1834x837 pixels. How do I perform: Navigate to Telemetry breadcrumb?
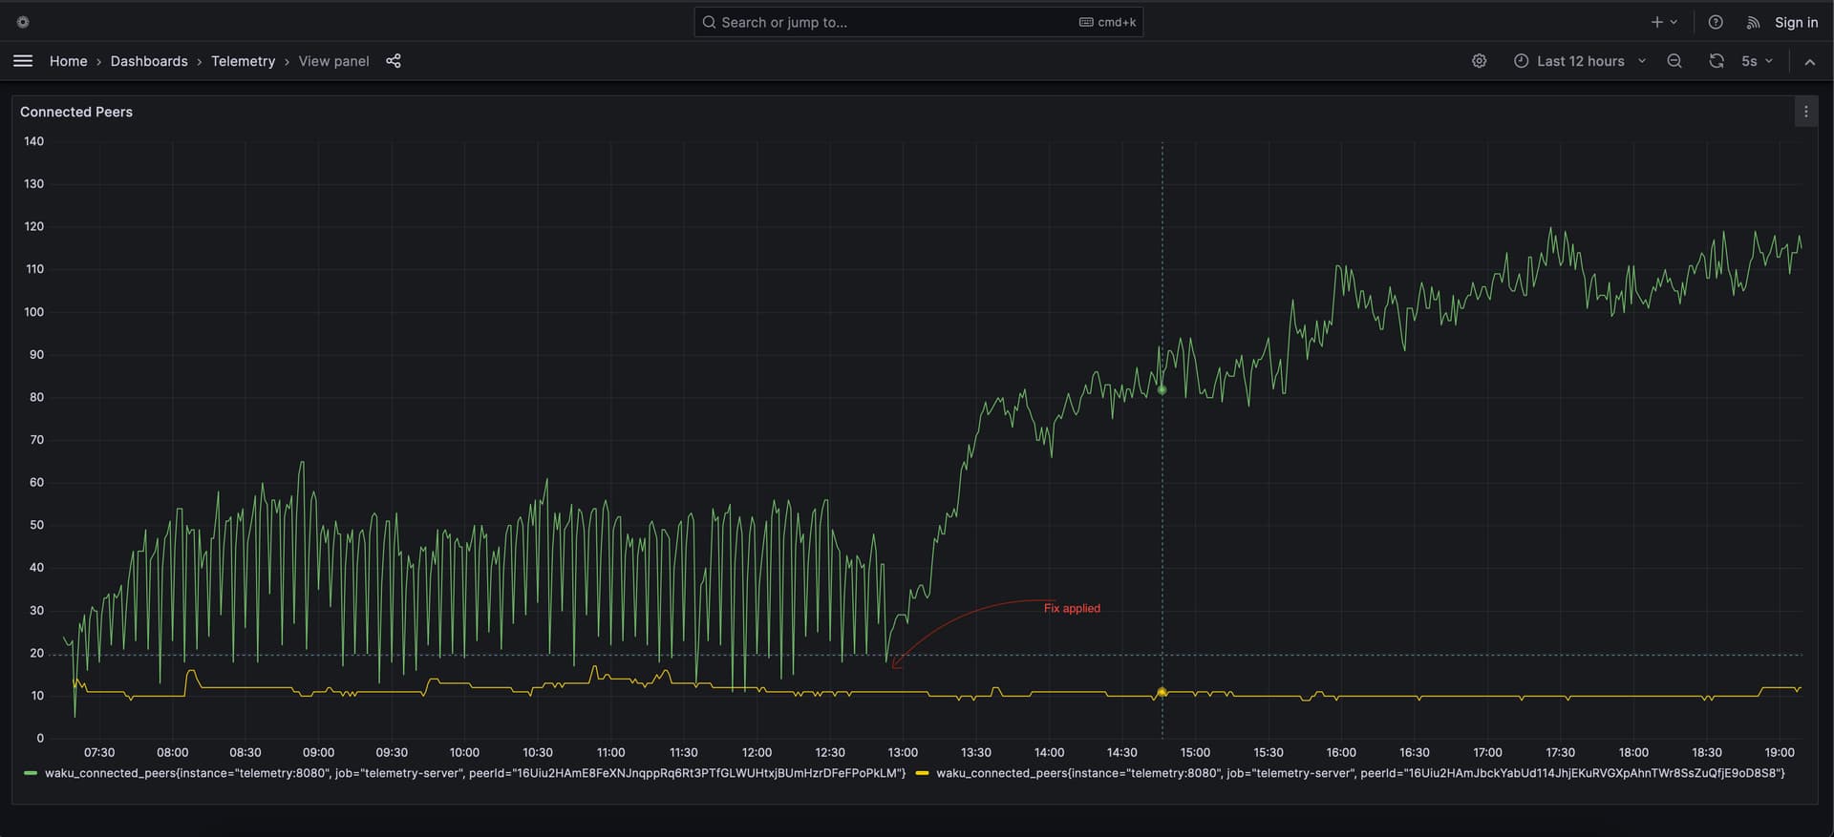tap(243, 61)
